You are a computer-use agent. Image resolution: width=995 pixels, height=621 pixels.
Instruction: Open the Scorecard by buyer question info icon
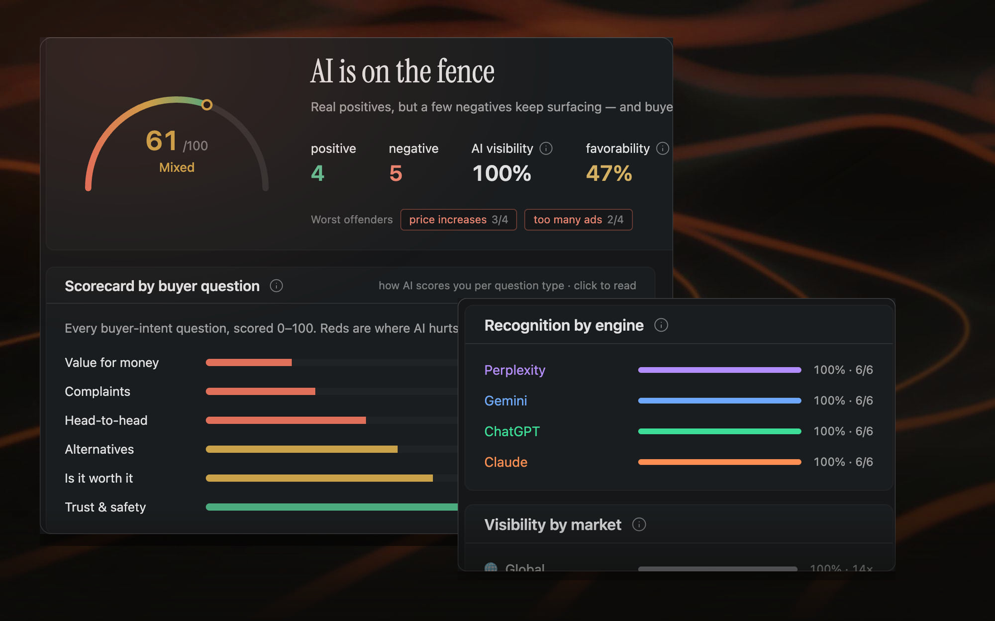click(x=276, y=286)
